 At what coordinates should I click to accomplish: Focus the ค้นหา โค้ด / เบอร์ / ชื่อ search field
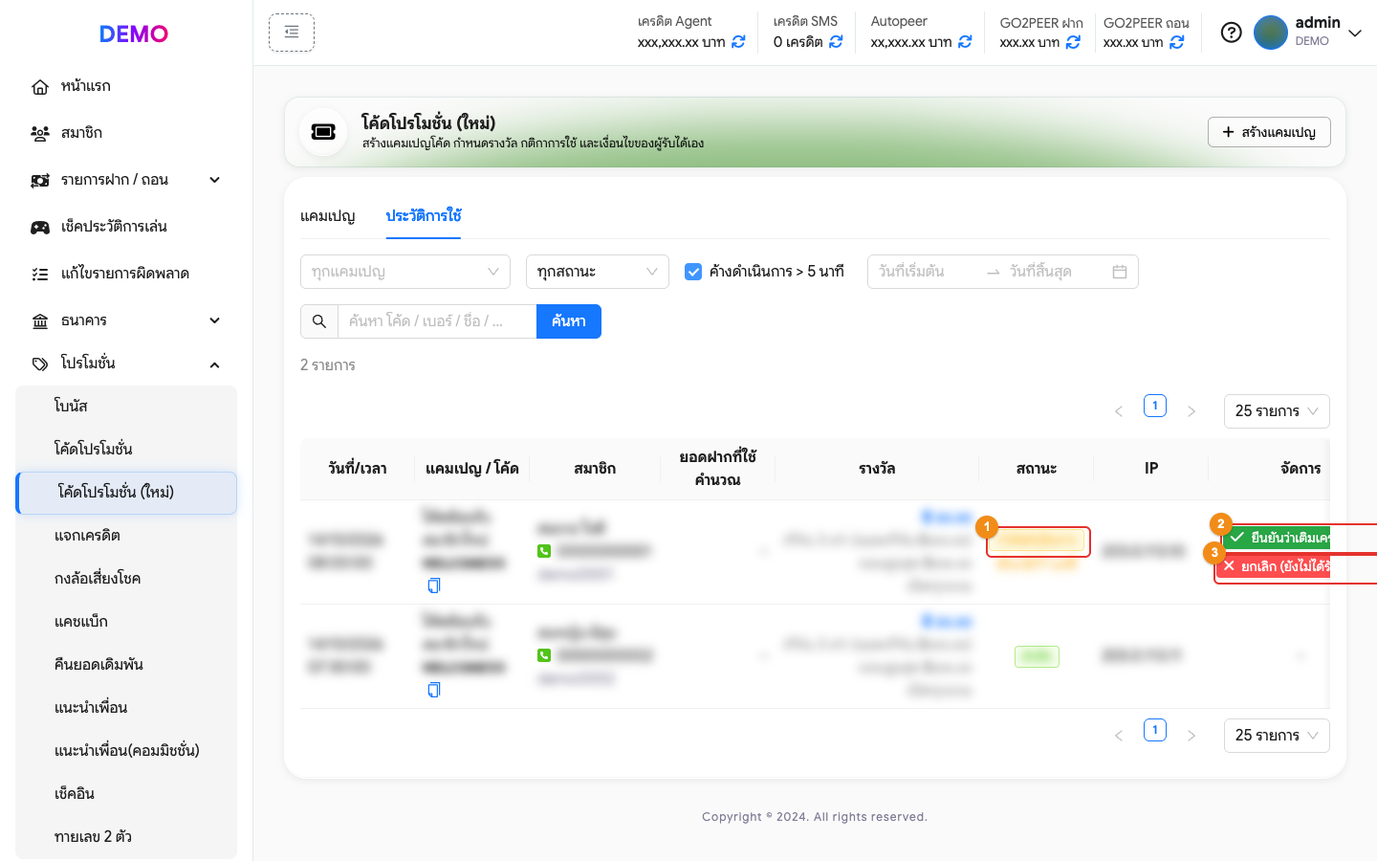coord(437,321)
